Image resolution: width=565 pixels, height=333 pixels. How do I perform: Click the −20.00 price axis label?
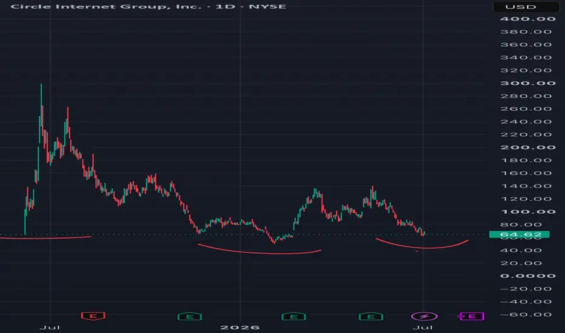click(x=526, y=289)
